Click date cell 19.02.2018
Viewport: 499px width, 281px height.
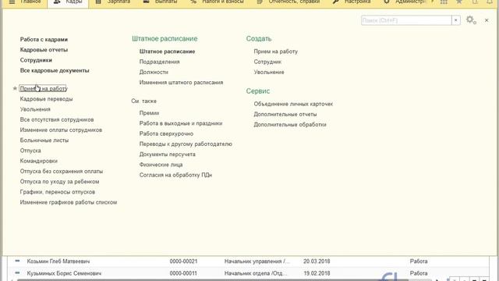317,273
